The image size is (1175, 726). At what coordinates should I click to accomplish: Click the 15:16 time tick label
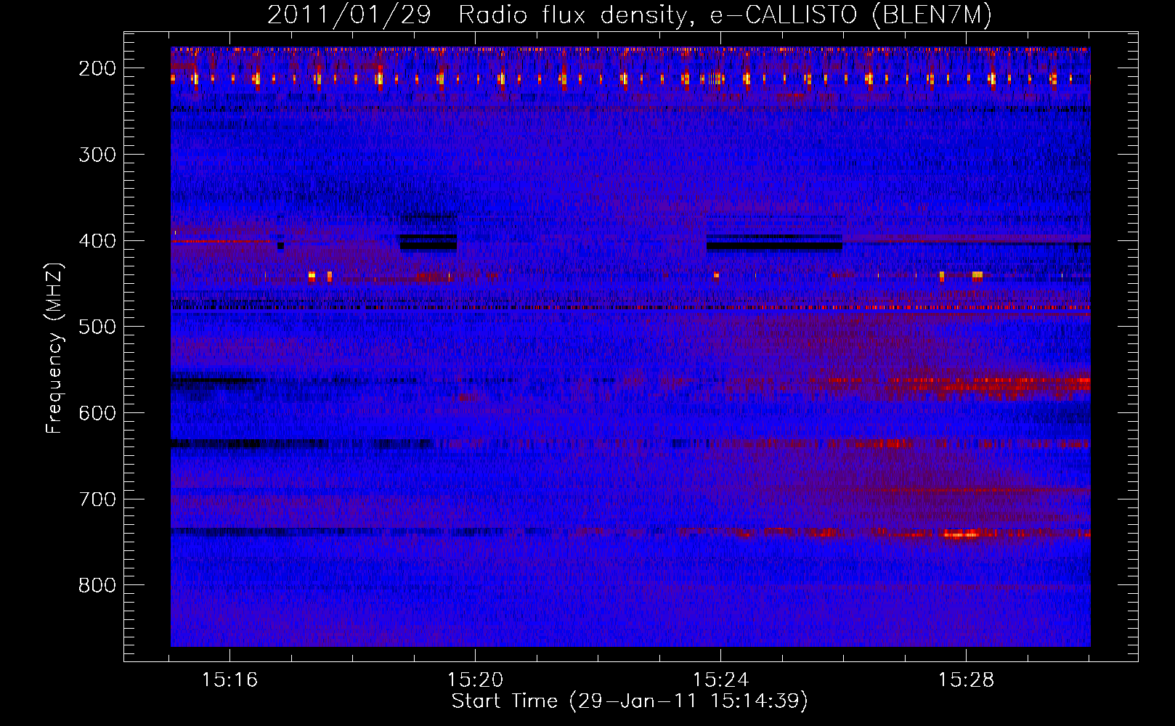[x=229, y=680]
